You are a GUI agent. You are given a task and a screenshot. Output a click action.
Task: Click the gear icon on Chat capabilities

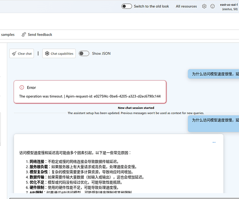tap(47, 53)
